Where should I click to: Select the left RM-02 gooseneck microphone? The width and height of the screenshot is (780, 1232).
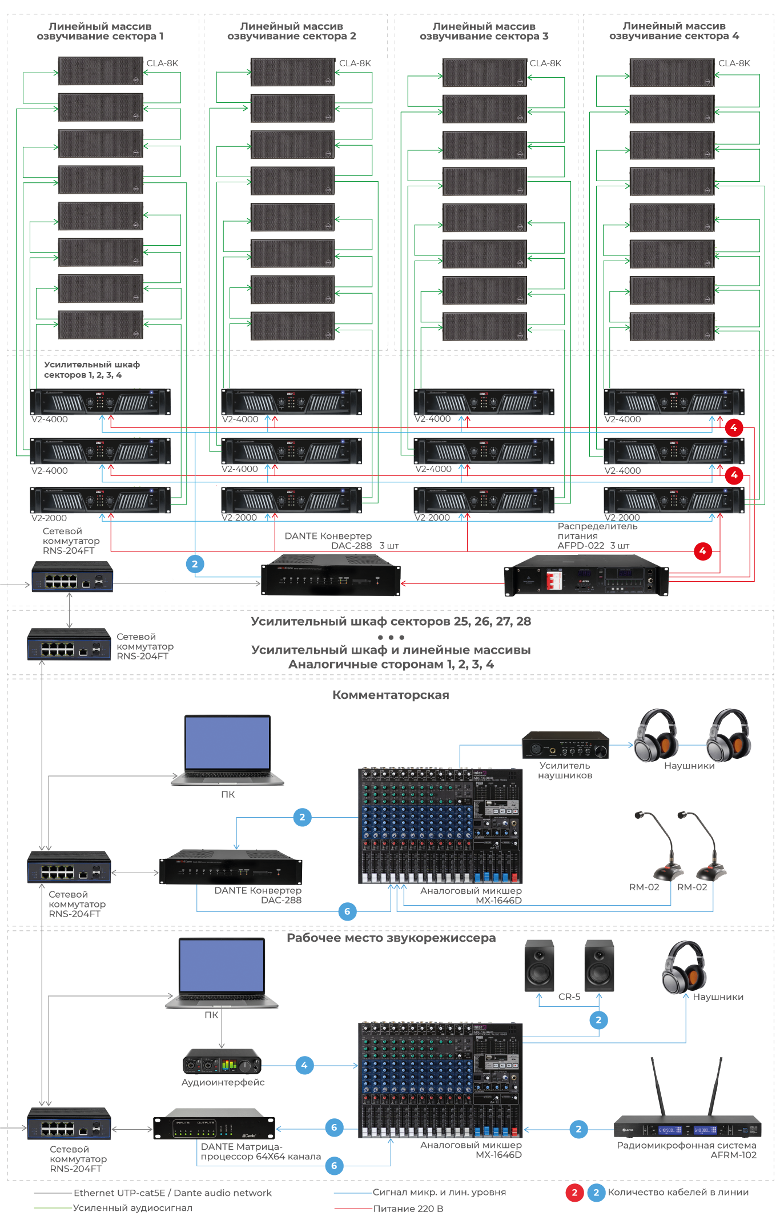point(659,846)
